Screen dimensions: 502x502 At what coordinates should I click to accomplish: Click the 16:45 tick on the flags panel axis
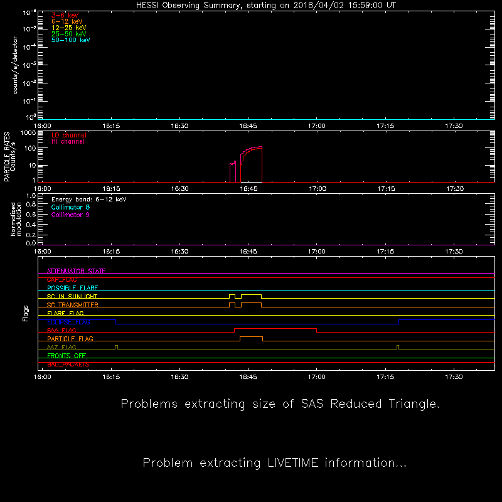point(248,377)
